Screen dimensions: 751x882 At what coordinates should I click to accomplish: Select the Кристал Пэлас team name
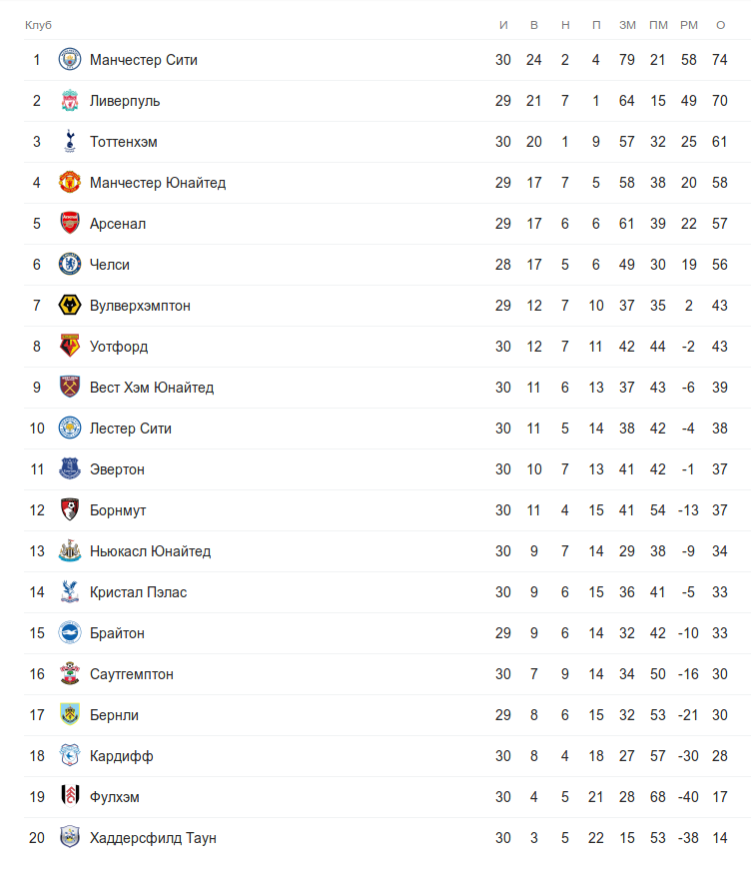138,592
